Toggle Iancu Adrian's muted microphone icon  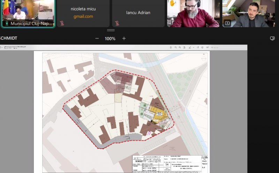[117, 23]
